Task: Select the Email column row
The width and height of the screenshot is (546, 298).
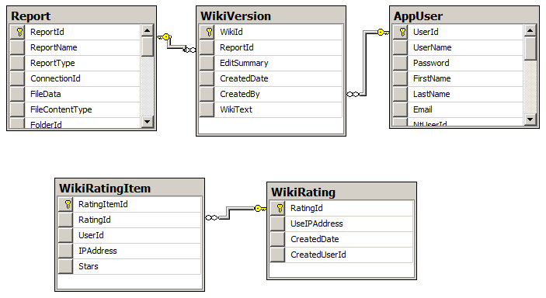Action: click(x=458, y=109)
